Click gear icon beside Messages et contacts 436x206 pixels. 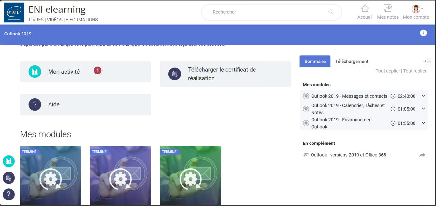[x=306, y=96]
